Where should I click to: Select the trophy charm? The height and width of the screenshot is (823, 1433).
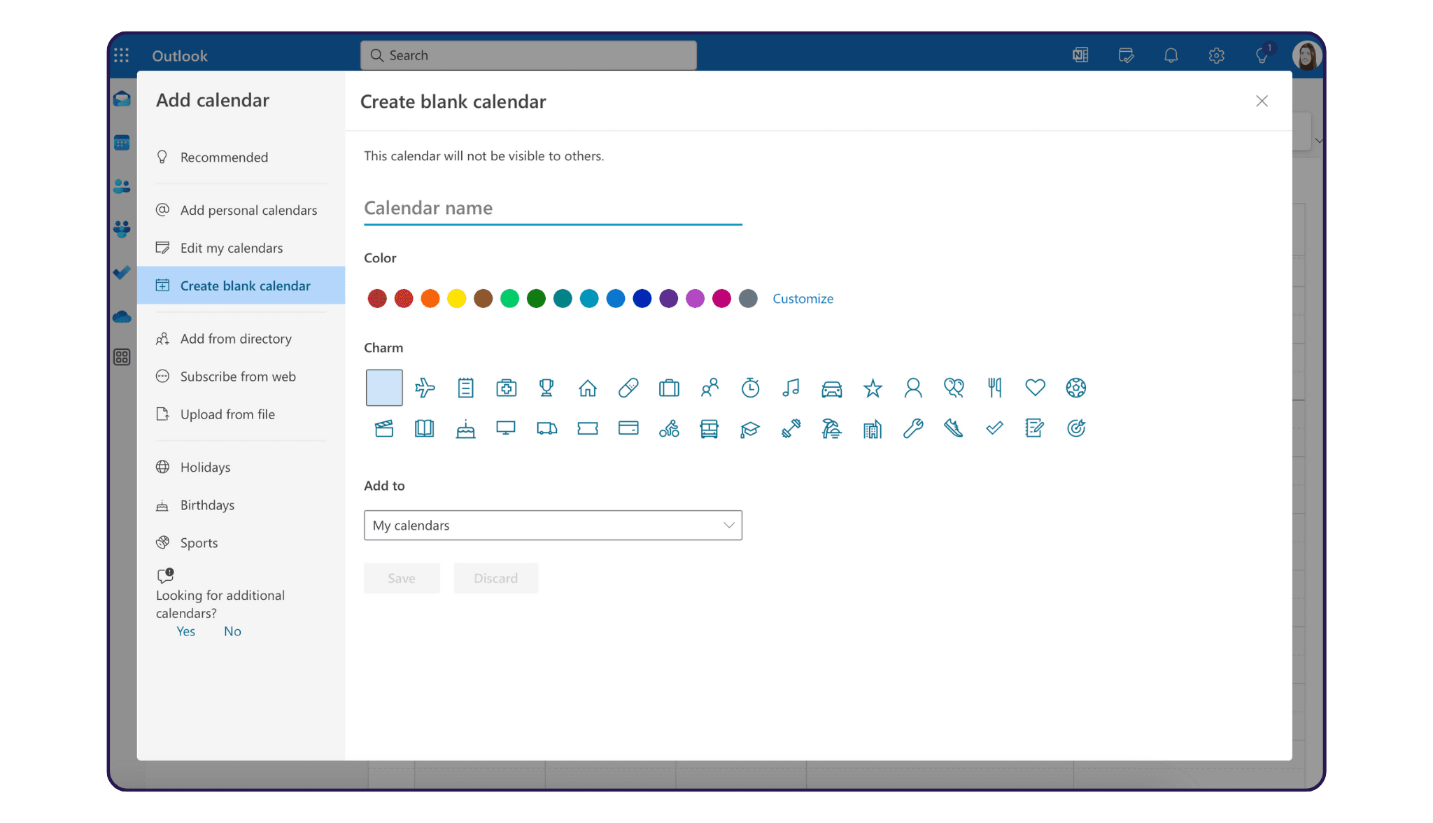pos(546,388)
